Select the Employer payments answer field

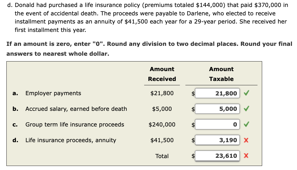217,93
